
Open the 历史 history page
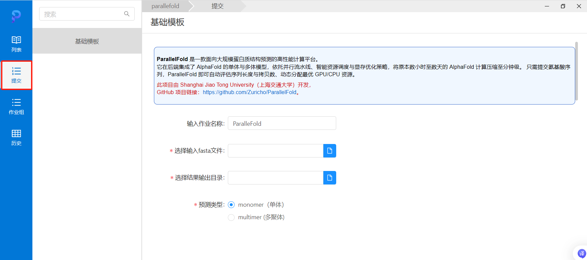point(16,138)
